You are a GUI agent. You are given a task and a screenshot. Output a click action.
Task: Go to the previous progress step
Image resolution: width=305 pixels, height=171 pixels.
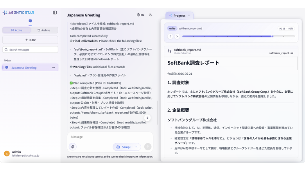(x=170, y=36)
